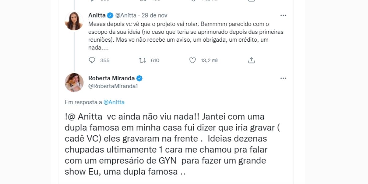368x184 pixels.
Task: Click the retweet icon on the top tweet
Action: pos(143,1)
